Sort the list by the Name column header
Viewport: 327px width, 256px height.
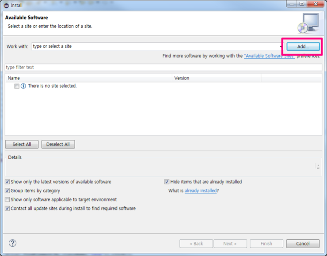click(x=89, y=78)
